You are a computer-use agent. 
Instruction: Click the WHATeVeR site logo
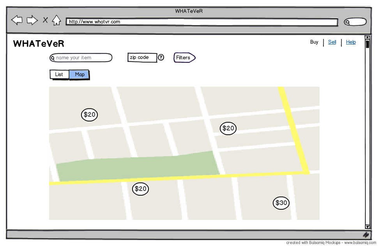[x=39, y=44]
